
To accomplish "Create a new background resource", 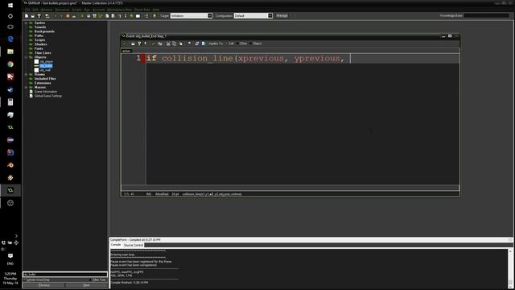I will click(x=95, y=16).
